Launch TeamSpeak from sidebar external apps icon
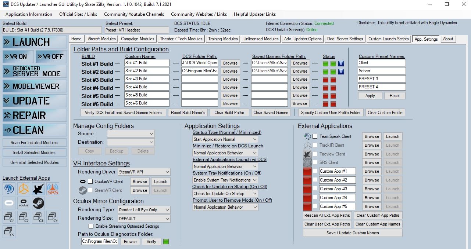 (9, 189)
